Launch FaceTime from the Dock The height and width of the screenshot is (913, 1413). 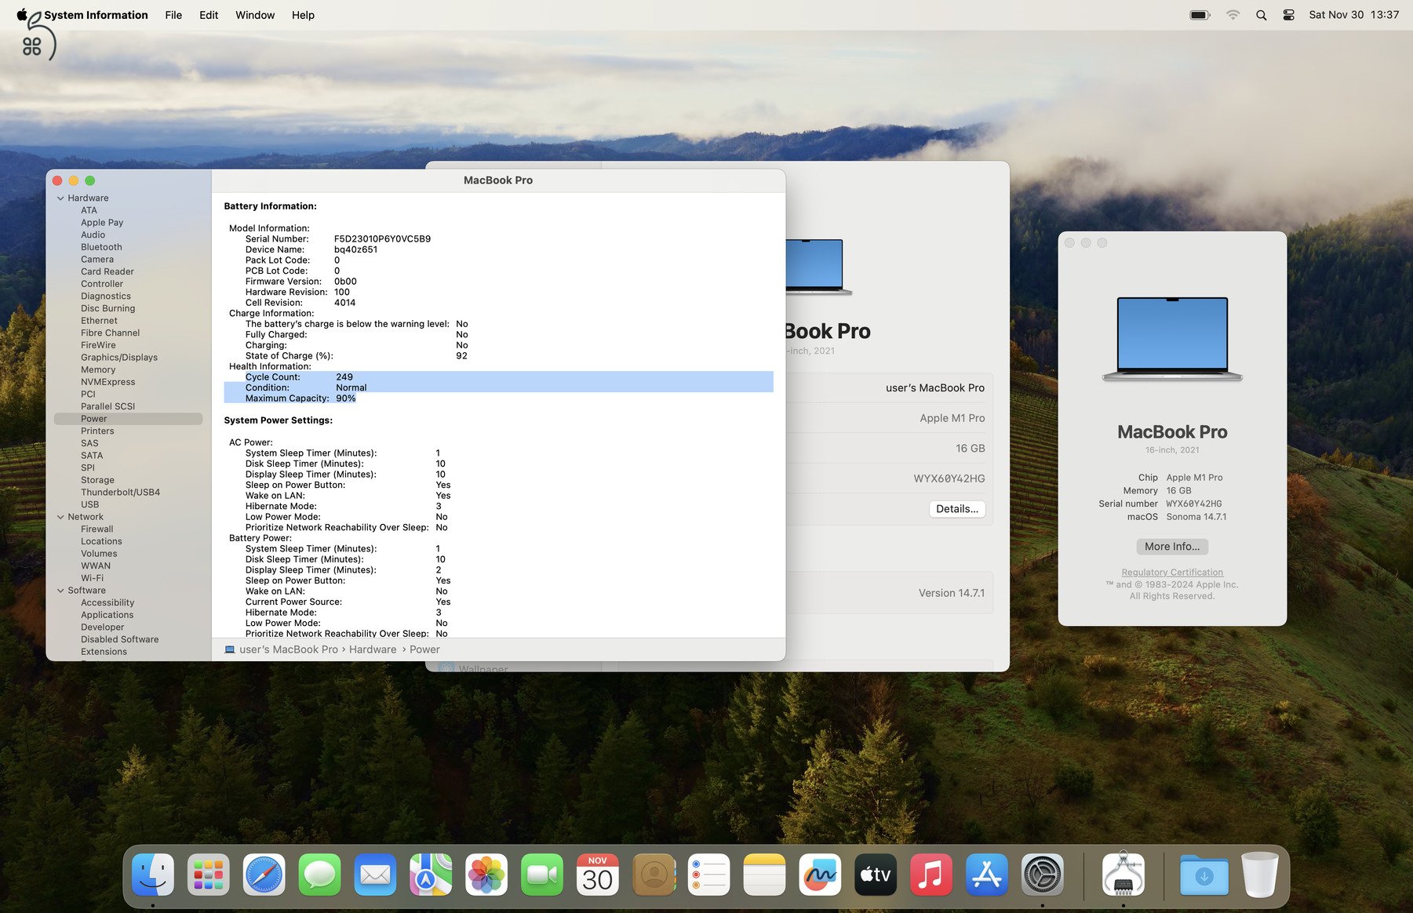pyautogui.click(x=542, y=875)
